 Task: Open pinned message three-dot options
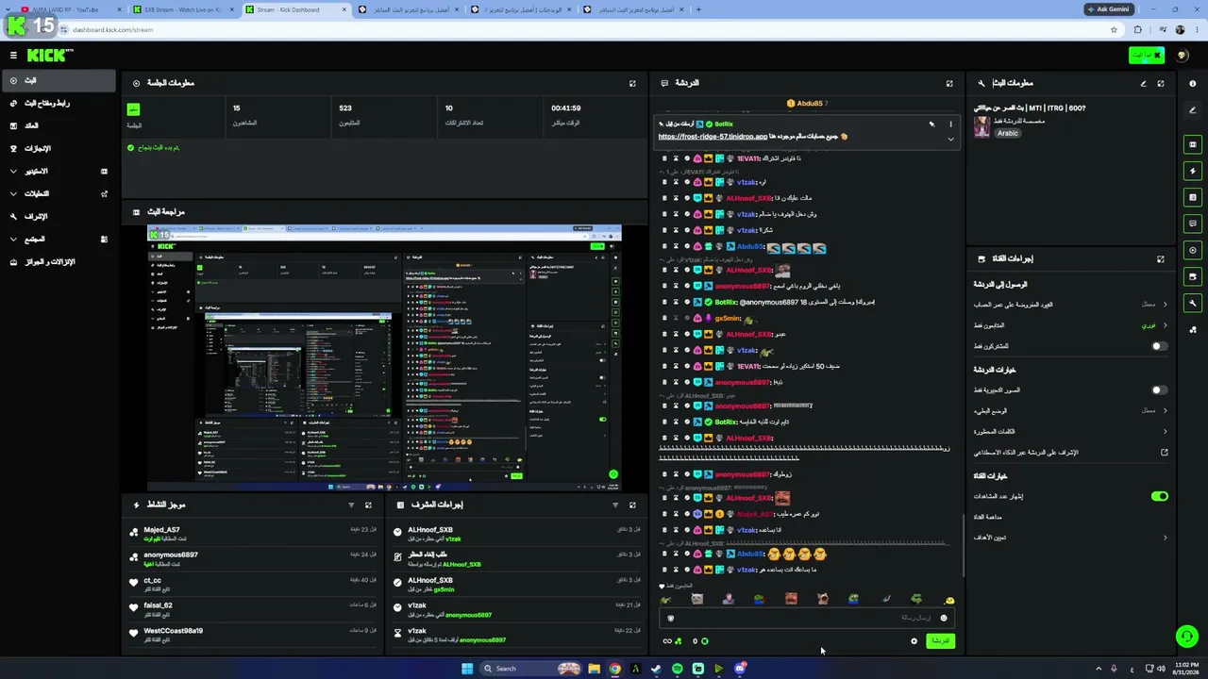coord(950,124)
